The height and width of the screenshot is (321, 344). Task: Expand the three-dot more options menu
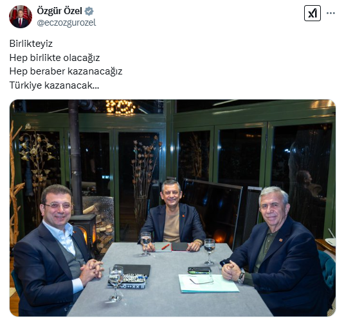[330, 13]
